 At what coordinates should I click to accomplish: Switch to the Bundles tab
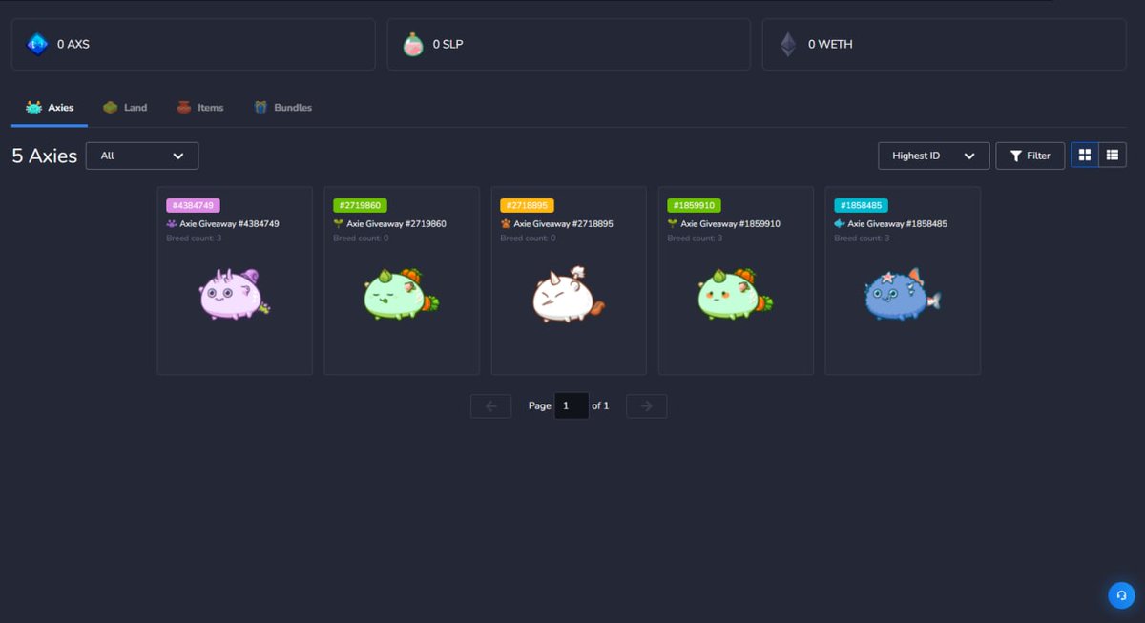click(282, 108)
